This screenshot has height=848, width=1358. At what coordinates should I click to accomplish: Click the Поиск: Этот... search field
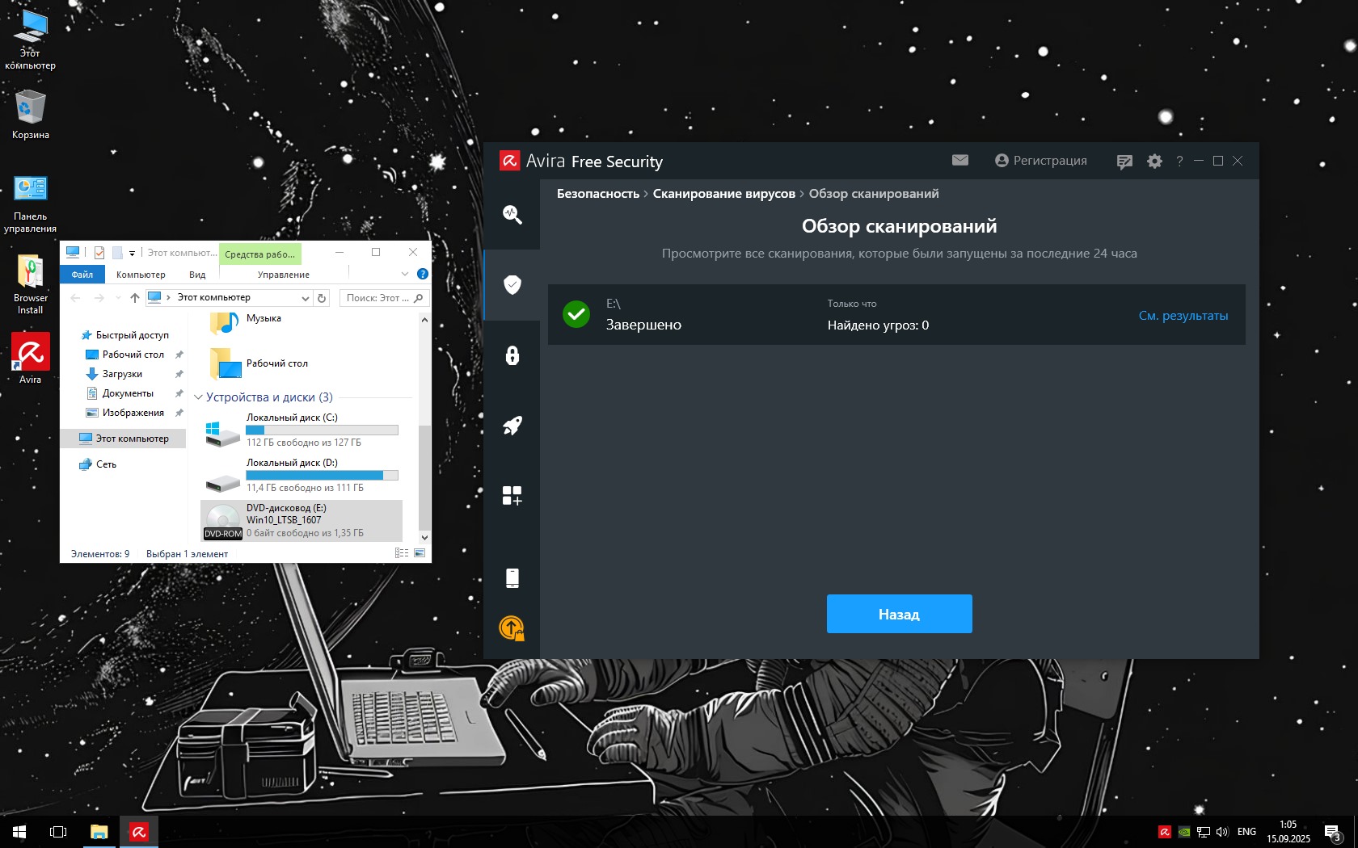[x=384, y=298]
